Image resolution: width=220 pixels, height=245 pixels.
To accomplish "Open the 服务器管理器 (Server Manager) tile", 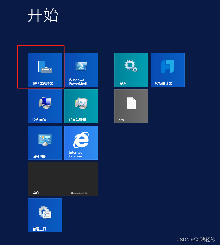I will 45,70.
